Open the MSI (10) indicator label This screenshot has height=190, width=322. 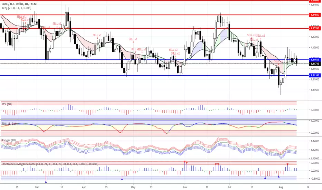pos(7,104)
